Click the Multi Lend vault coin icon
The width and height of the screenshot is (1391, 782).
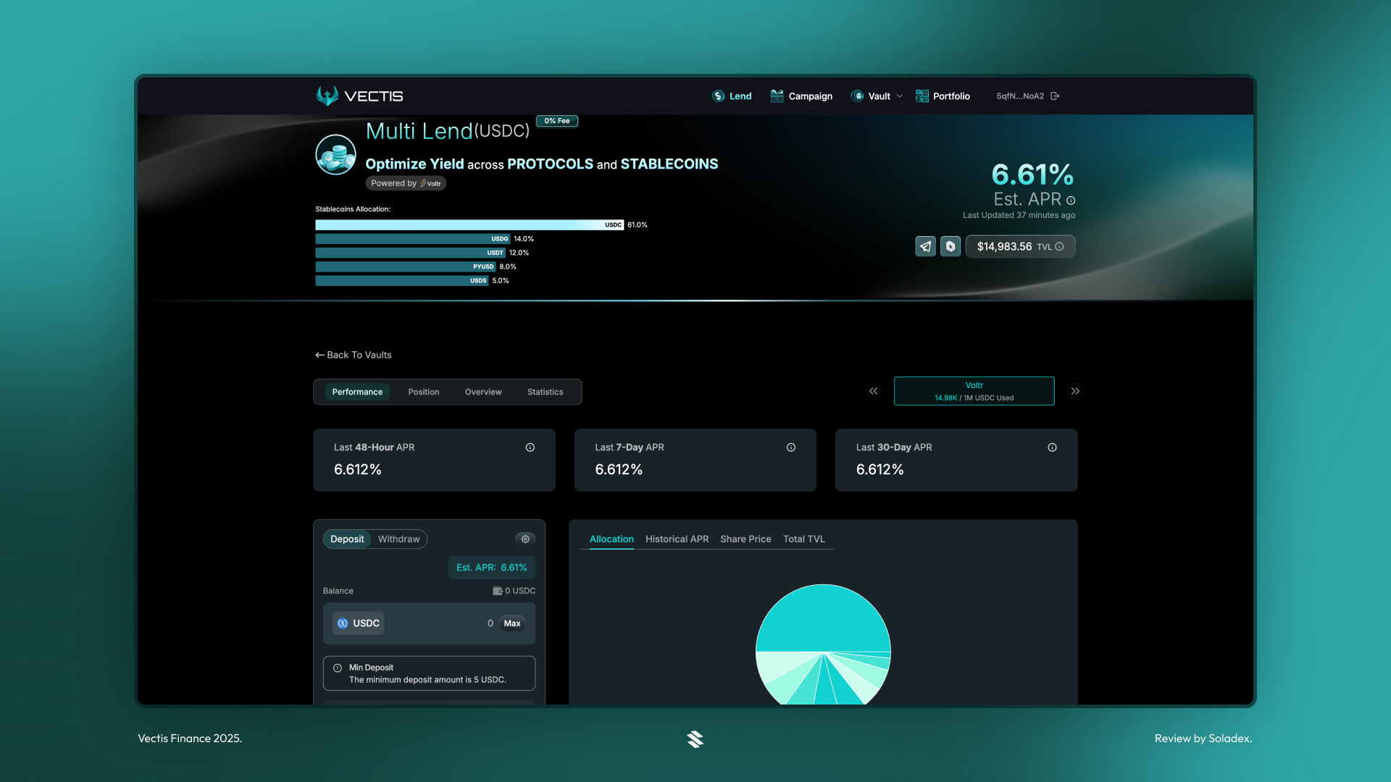[335, 154]
